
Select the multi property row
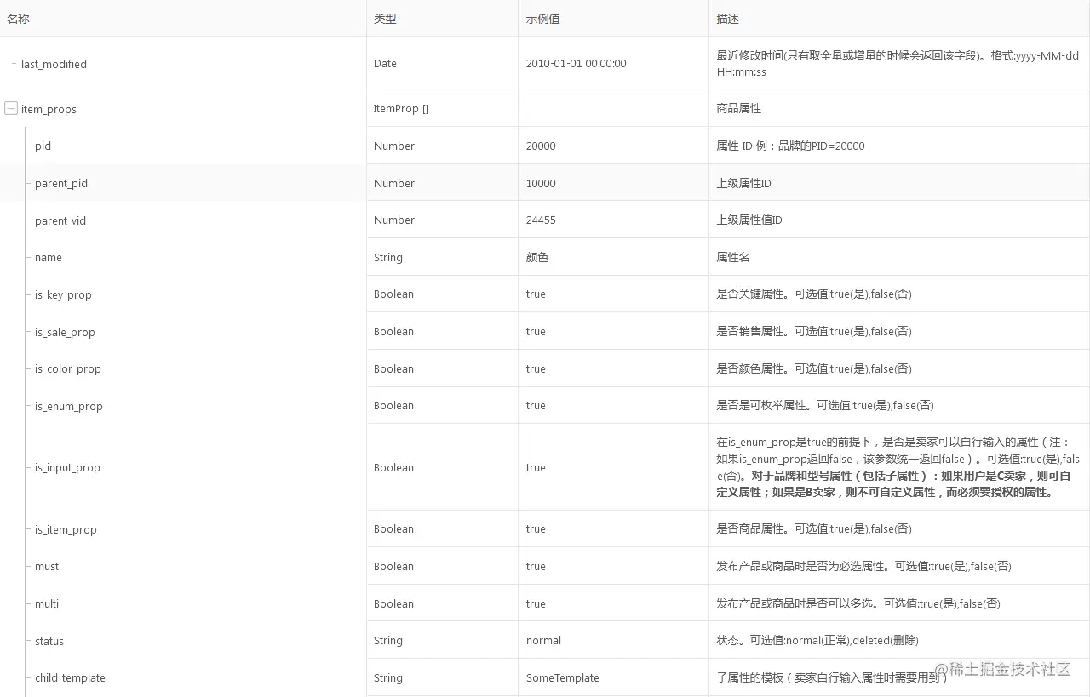46,603
